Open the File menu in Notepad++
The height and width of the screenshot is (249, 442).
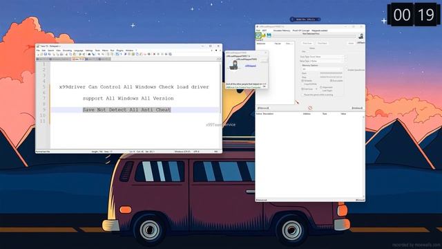(x=38, y=50)
